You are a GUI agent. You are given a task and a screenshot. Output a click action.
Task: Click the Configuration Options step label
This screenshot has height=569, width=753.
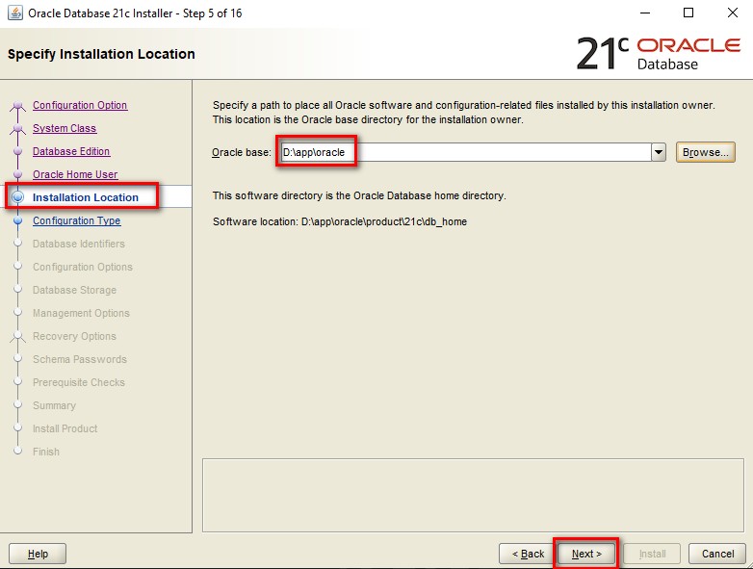coord(82,267)
